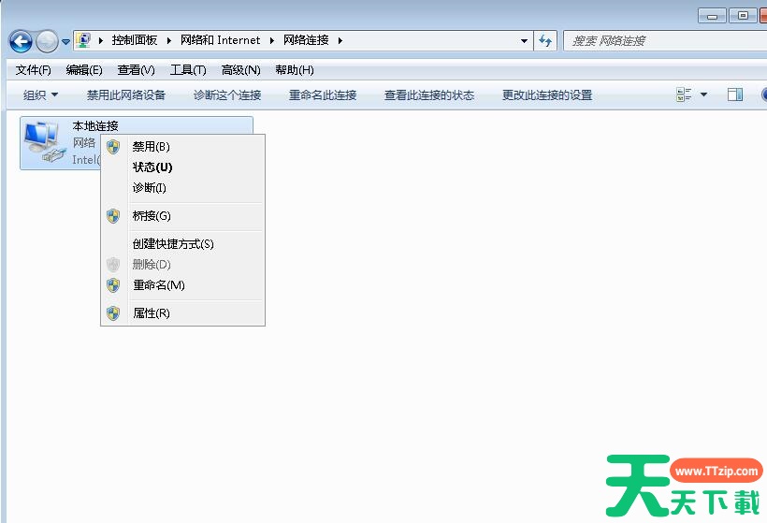Expand the arrow after 控制面板 breadcrumb

click(168, 40)
